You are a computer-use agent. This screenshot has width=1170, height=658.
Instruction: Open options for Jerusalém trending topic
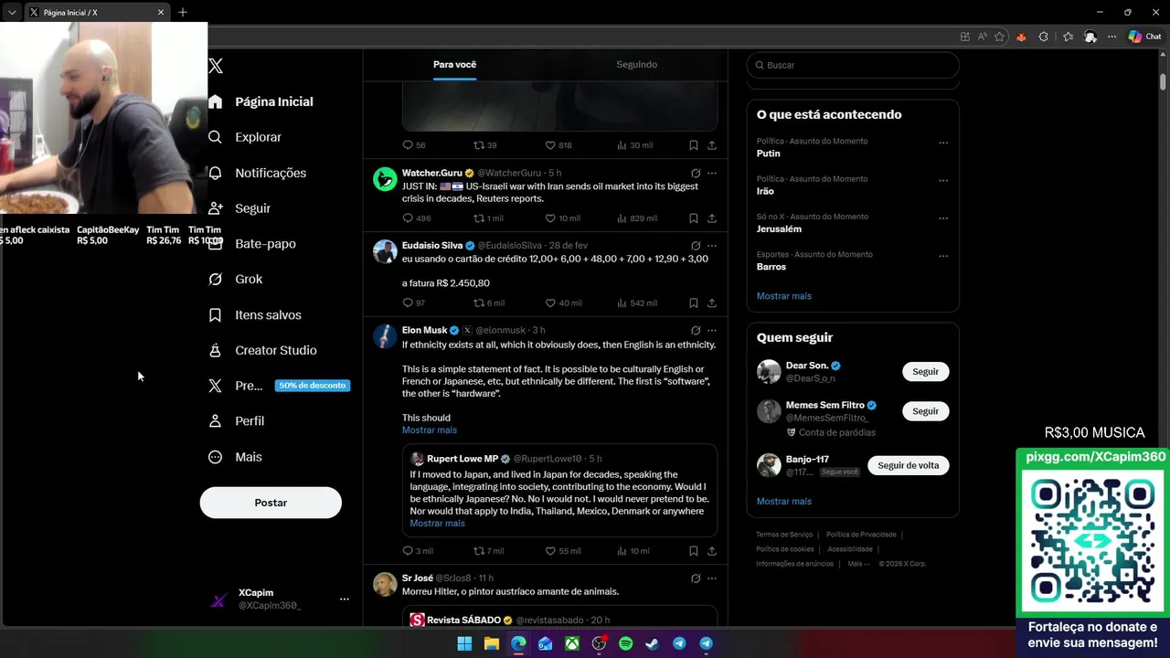pos(943,218)
